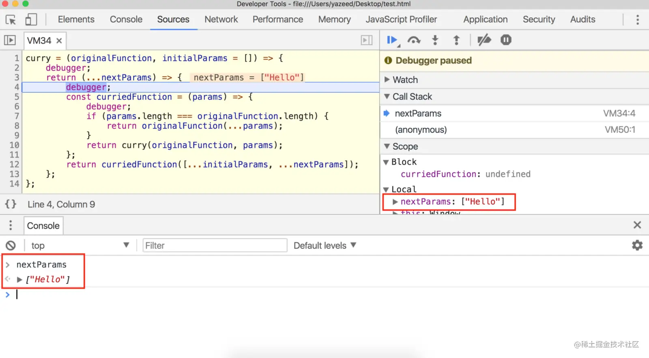Pretty print the source code
This screenshot has height=358, width=649.
(x=11, y=204)
